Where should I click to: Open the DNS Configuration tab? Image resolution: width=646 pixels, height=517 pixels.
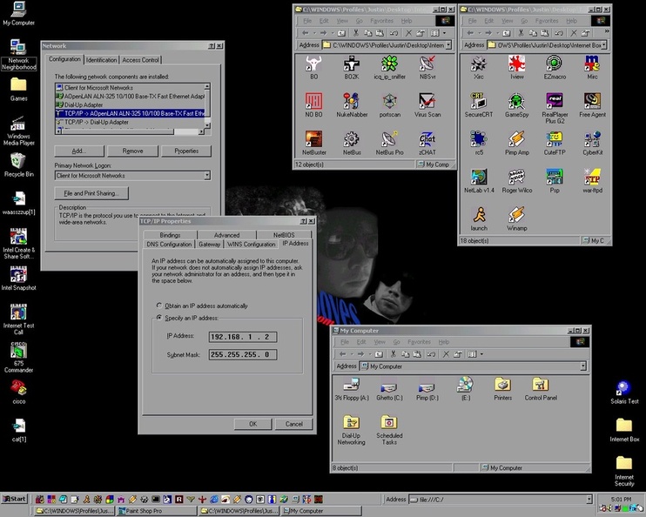[x=169, y=245]
